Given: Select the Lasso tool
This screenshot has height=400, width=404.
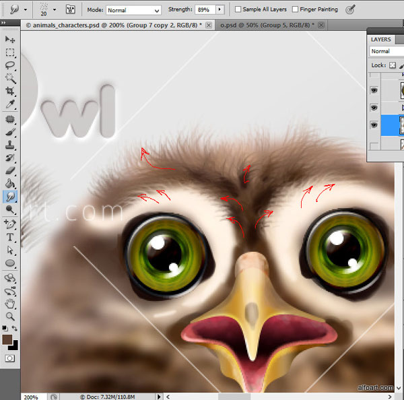Looking at the screenshot, I should (x=10, y=65).
